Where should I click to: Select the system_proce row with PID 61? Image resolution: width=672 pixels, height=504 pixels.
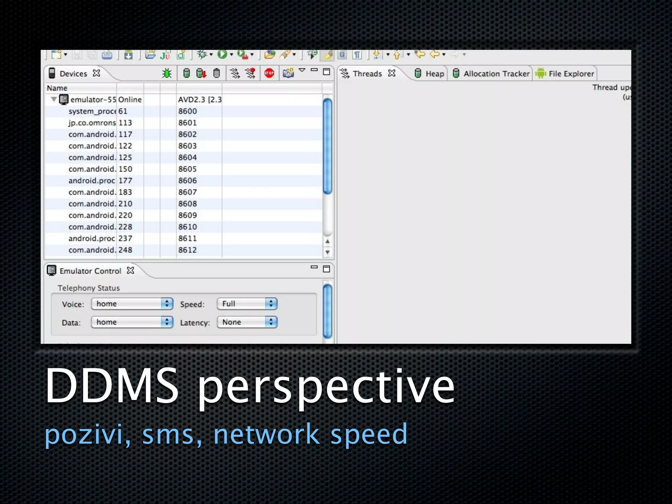(x=183, y=111)
